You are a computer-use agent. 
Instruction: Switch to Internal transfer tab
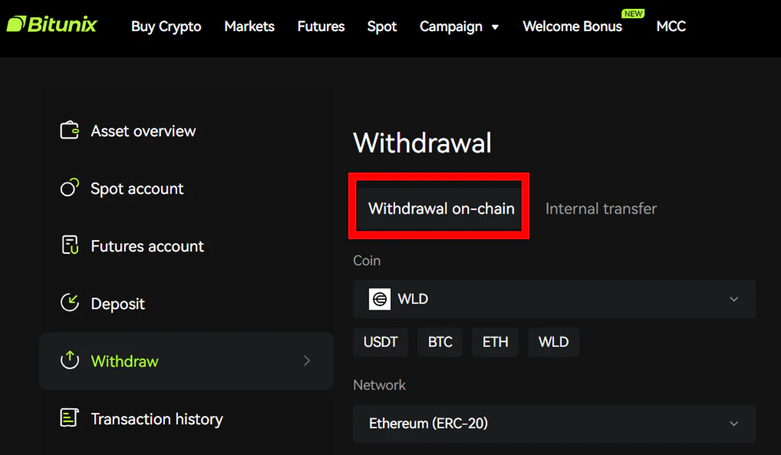[601, 208]
